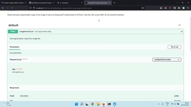The height and width of the screenshot is (107, 191).
Task: Click the Code column header
Action: pos(12,96)
